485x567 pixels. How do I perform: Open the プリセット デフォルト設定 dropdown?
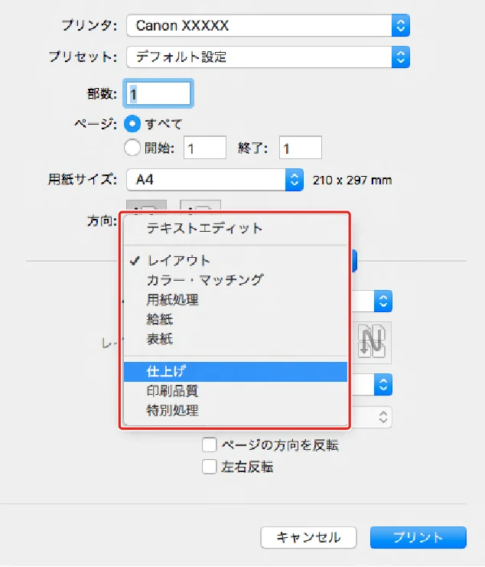pos(268,57)
